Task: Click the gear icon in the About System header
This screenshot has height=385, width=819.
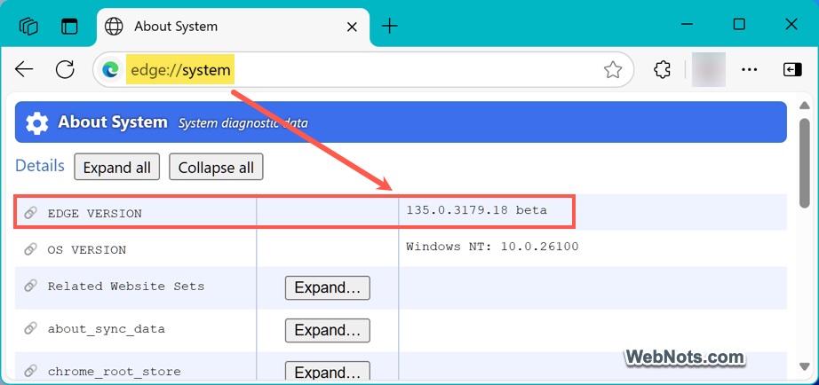Action: [x=37, y=123]
